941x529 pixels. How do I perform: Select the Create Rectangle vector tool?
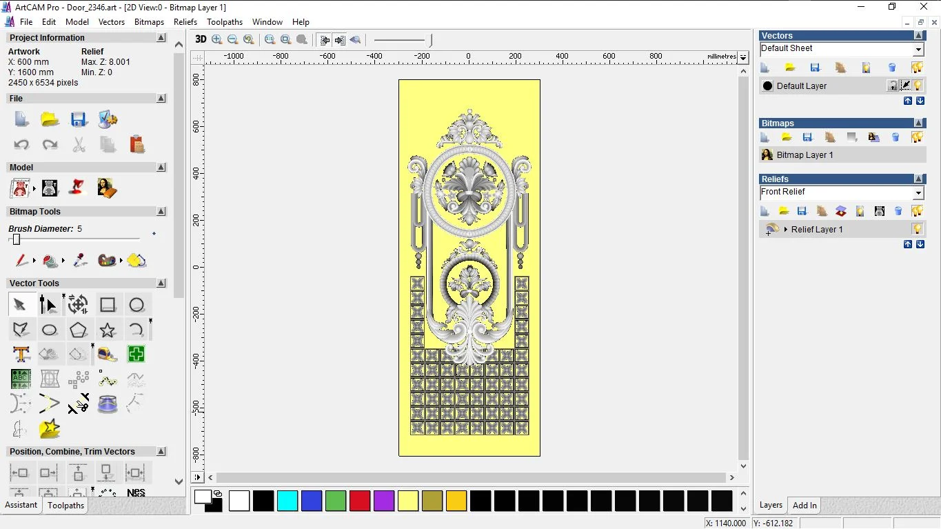tap(108, 305)
